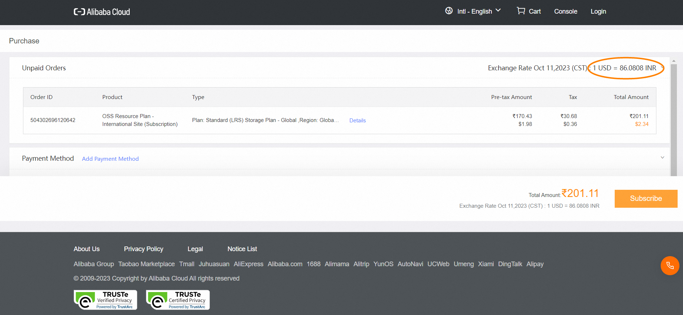Click the order panel vertical scrollbar
This screenshot has height=315, width=683.
point(674,120)
